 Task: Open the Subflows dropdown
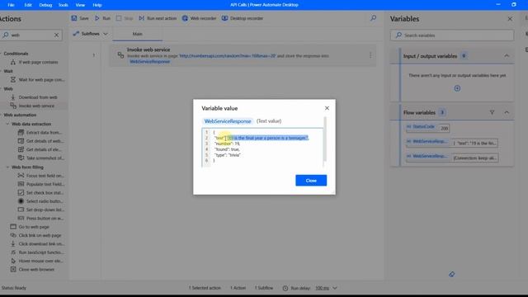click(x=90, y=34)
